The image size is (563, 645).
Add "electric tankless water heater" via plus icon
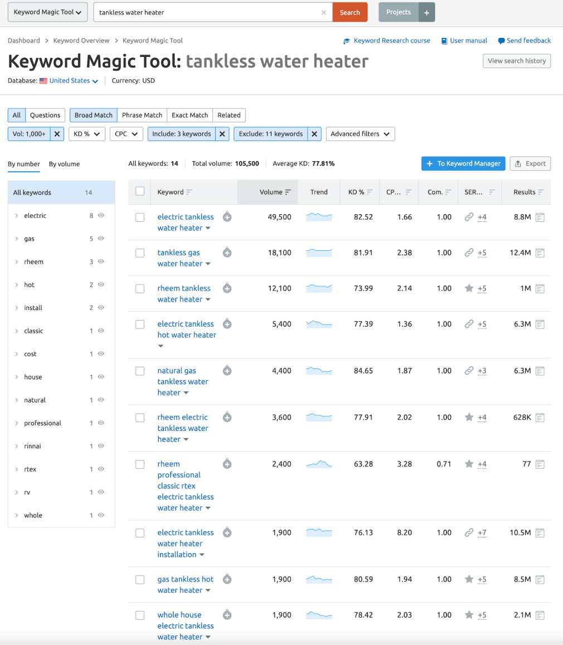click(227, 217)
